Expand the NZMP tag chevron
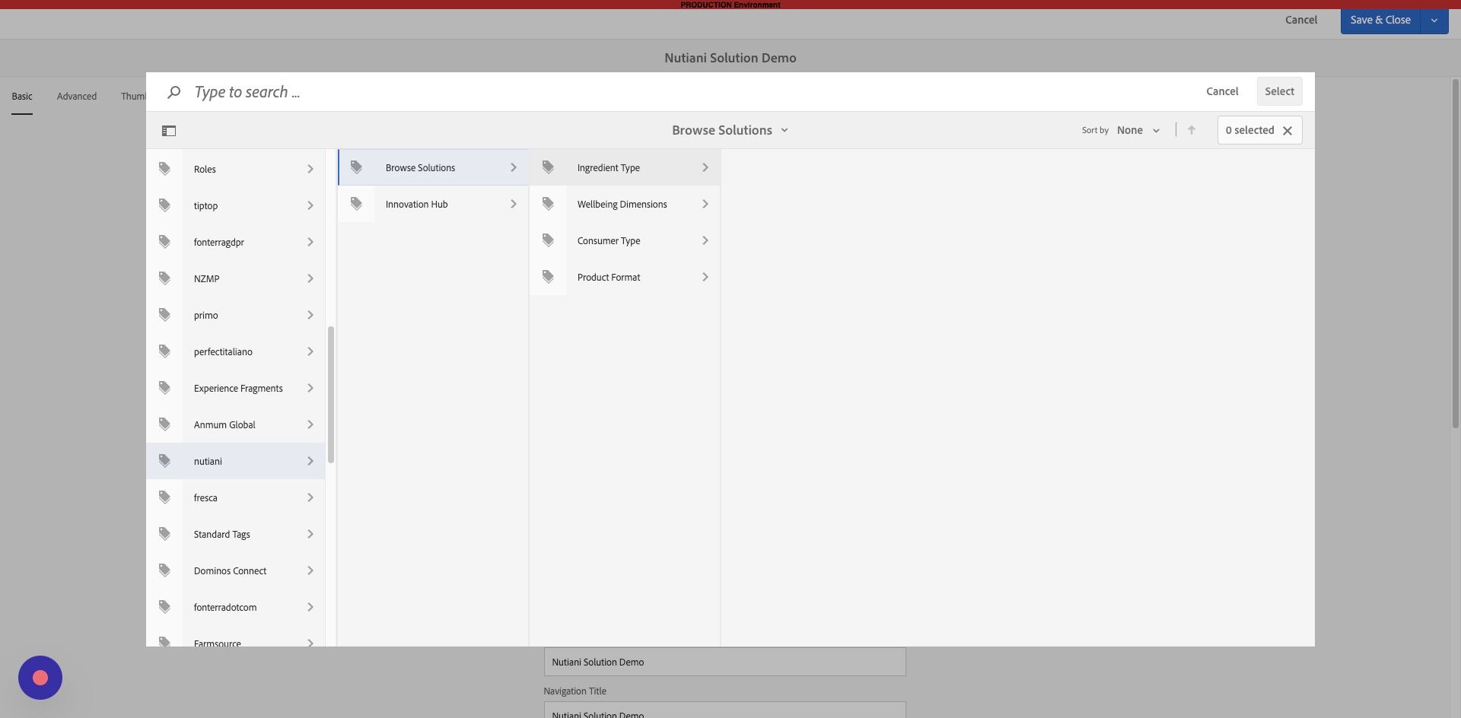This screenshot has height=718, width=1461. click(x=310, y=278)
